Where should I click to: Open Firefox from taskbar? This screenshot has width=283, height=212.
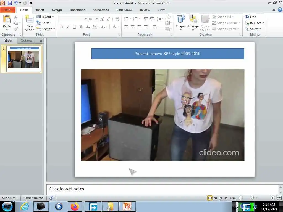(x=75, y=206)
